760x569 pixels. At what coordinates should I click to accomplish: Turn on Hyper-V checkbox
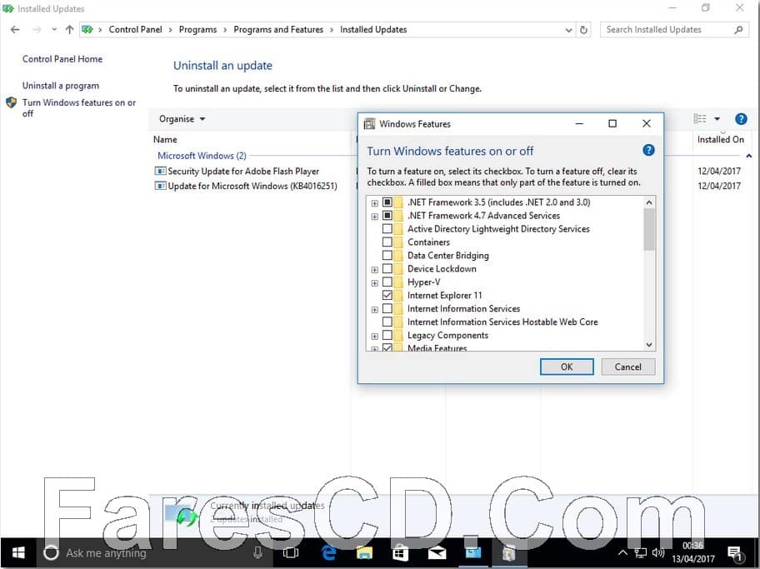click(x=387, y=282)
